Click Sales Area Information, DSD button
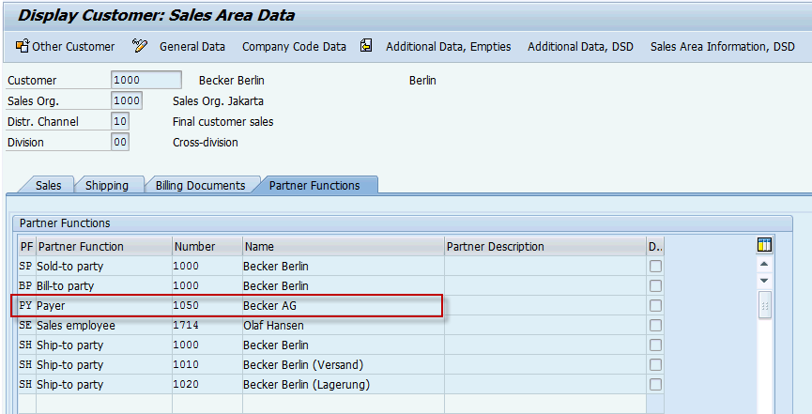Viewport: 812px width, 414px height. pyautogui.click(x=722, y=46)
